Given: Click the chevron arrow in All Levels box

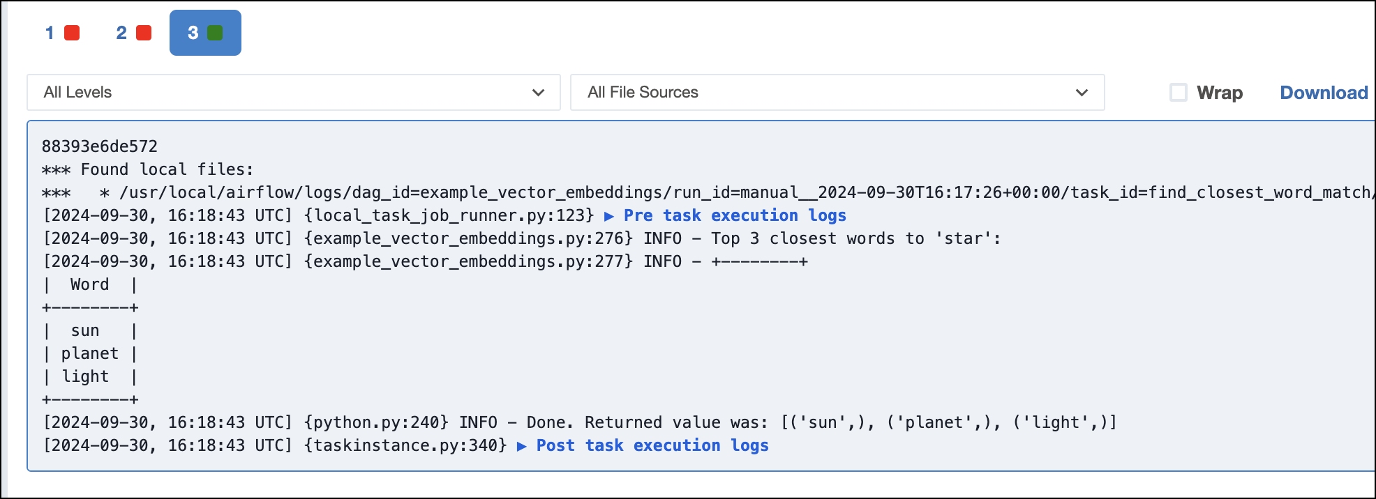Looking at the screenshot, I should click(x=538, y=93).
